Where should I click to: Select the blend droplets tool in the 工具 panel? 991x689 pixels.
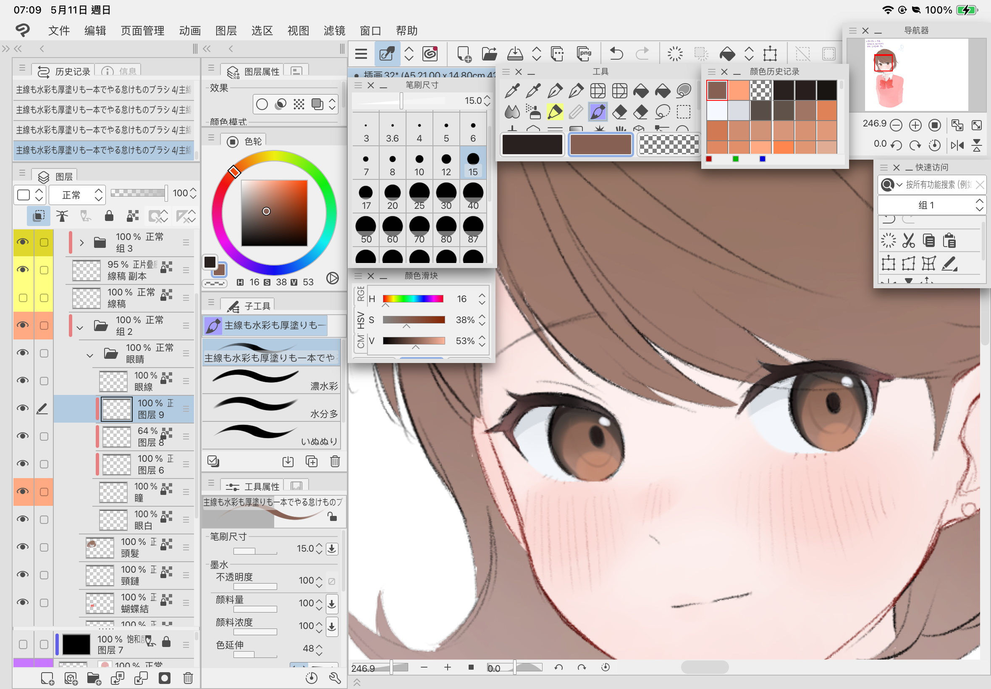pos(512,112)
